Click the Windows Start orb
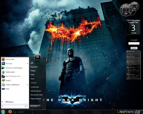This screenshot has width=143, height=114. click(x=3, y=112)
